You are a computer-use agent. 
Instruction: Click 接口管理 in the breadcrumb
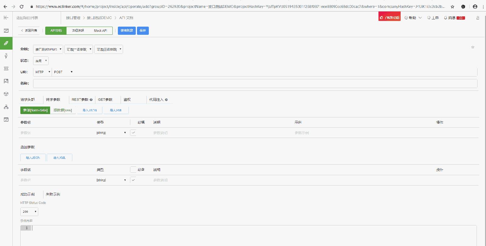pyautogui.click(x=73, y=18)
